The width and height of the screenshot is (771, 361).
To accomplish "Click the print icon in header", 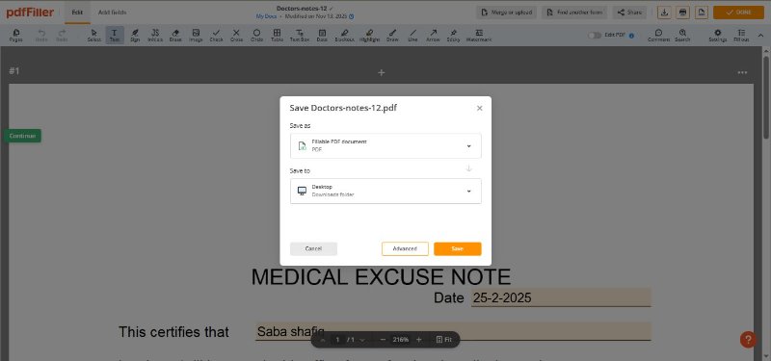I will [x=682, y=13].
